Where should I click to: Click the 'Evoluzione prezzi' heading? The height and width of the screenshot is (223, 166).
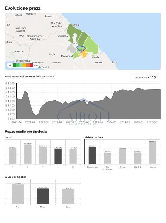click(23, 8)
